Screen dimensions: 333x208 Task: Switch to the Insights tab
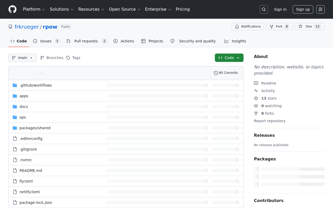click(x=235, y=41)
